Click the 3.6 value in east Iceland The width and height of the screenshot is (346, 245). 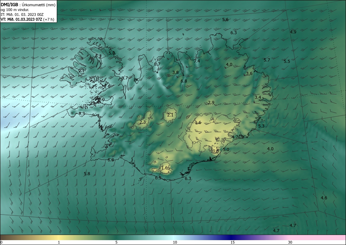click(x=249, y=74)
